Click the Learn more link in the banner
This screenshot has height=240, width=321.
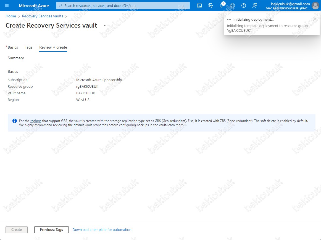pyautogui.click(x=175, y=125)
